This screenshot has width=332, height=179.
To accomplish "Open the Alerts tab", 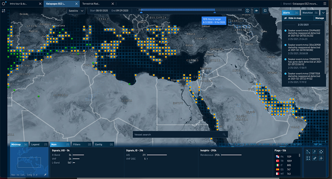I will point(291,13).
